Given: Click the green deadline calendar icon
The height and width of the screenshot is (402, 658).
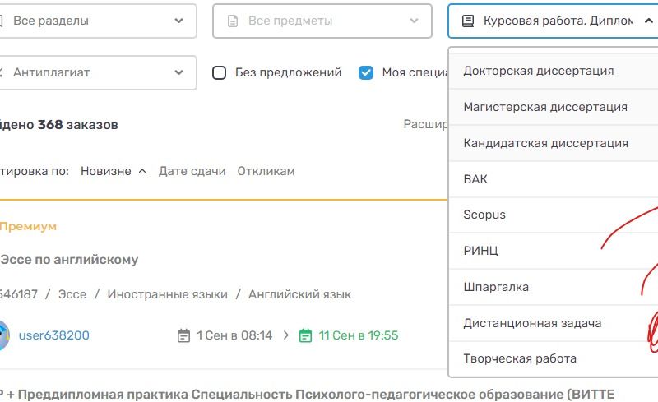Looking at the screenshot, I should pyautogui.click(x=306, y=335).
